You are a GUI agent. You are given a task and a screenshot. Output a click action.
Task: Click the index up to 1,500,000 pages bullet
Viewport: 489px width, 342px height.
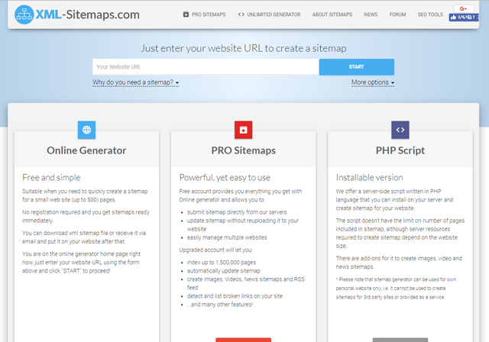click(222, 263)
